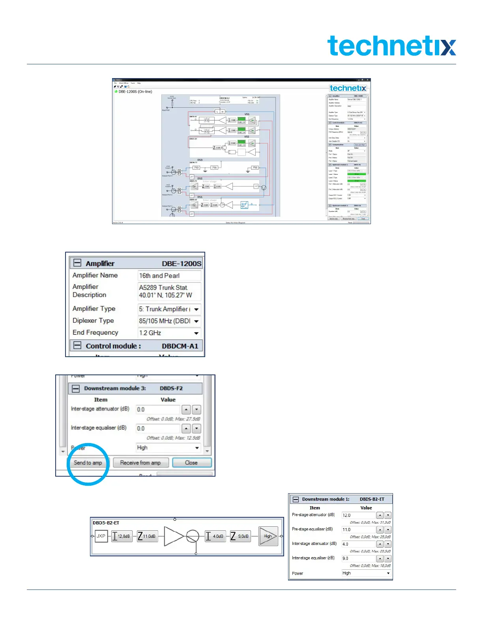Click the unlabeled amplifier triangle in DBDS-B2-ET
The image size is (483, 625).
174,536
